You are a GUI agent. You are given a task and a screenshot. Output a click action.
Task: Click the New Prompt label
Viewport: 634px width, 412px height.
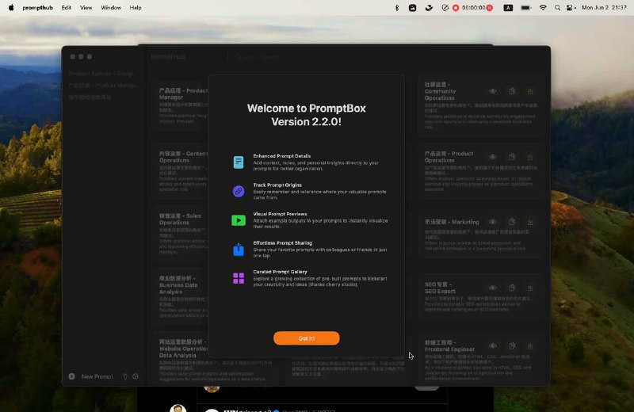pos(97,376)
